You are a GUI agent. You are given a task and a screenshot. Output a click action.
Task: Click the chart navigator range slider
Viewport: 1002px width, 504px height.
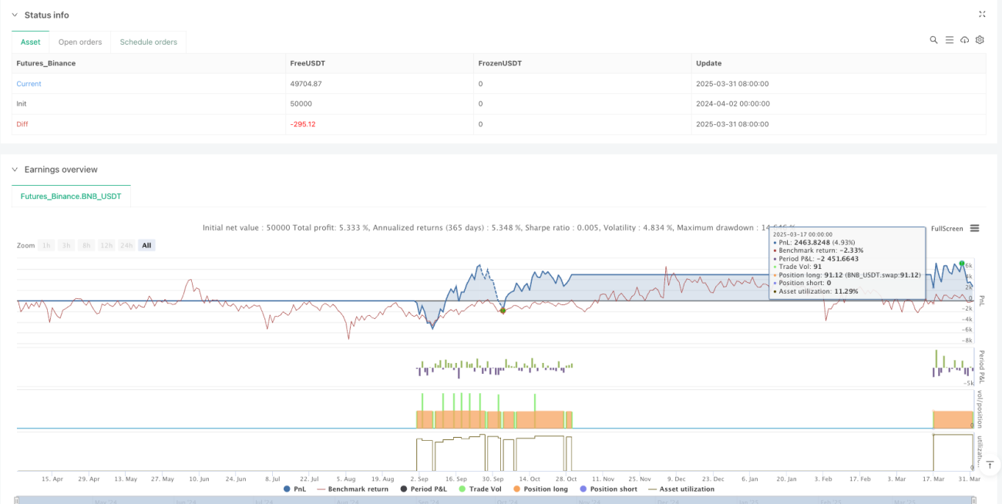click(501, 500)
